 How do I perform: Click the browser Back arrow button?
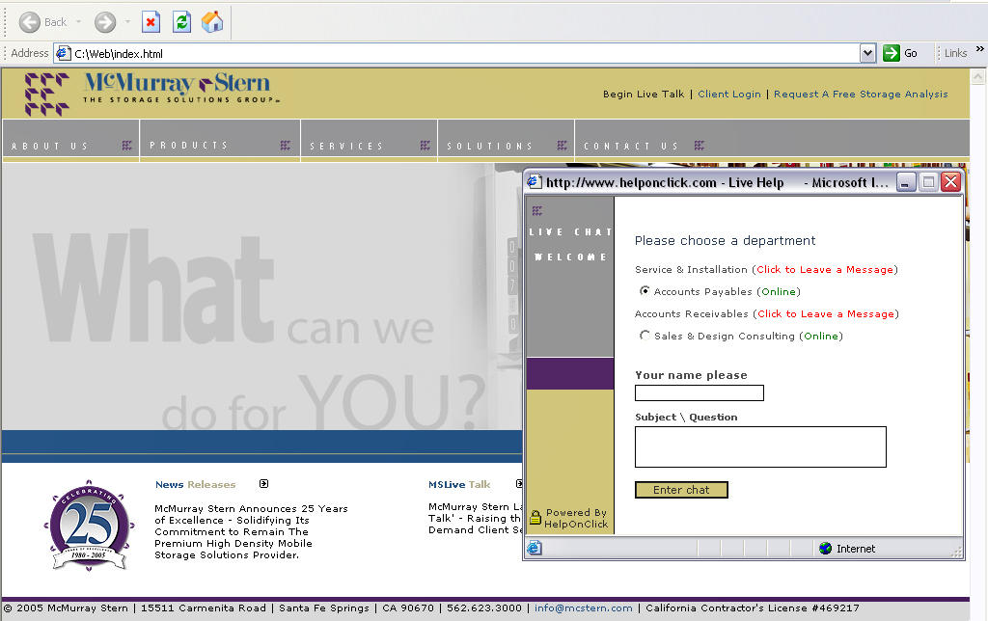click(x=30, y=23)
